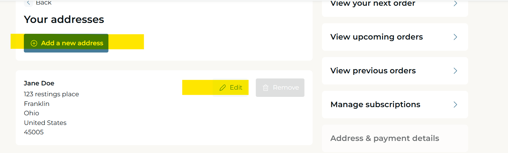This screenshot has width=508, height=153.
Task: Click chevron beside View your next order
Action: click(455, 3)
